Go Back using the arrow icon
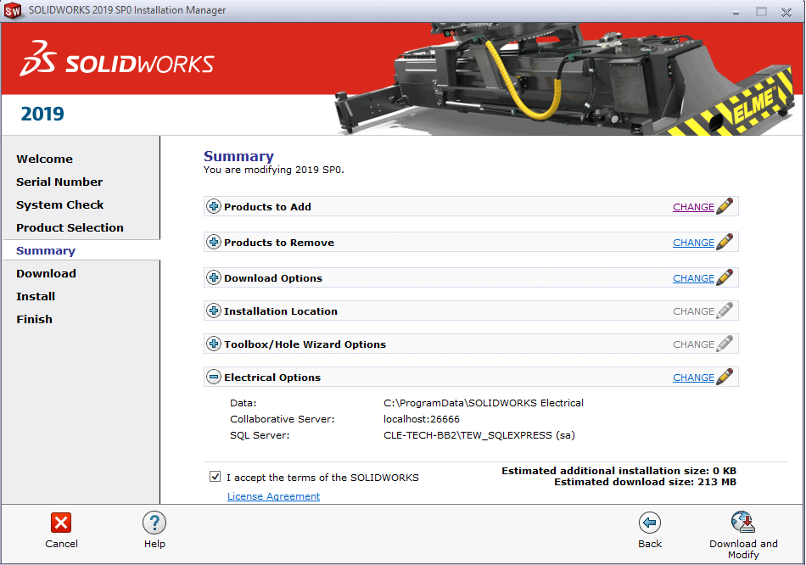The height and width of the screenshot is (565, 806). 650,523
